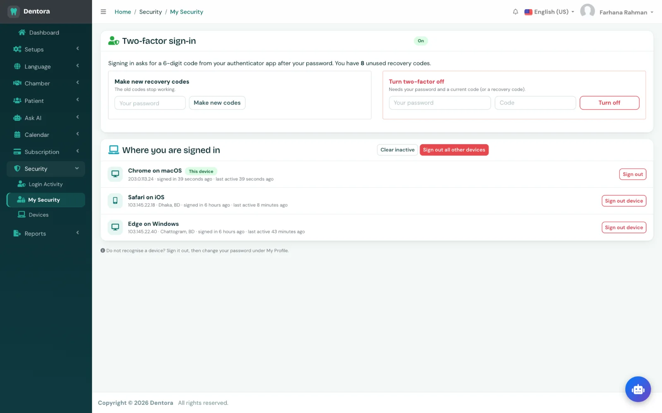Open the notifications bell
Image resolution: width=662 pixels, height=413 pixels.
tap(516, 12)
